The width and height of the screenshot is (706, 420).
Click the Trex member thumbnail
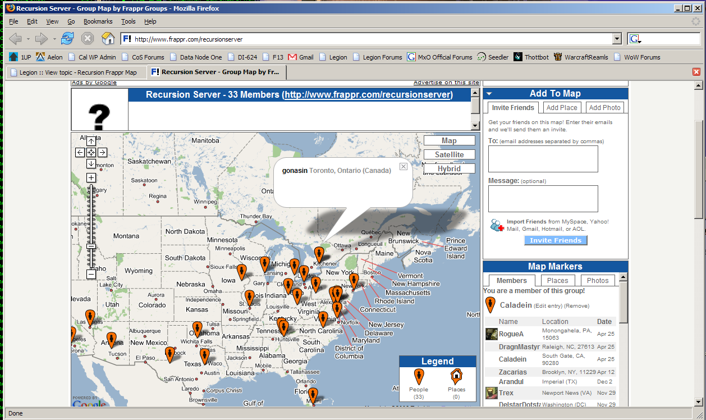coord(492,393)
